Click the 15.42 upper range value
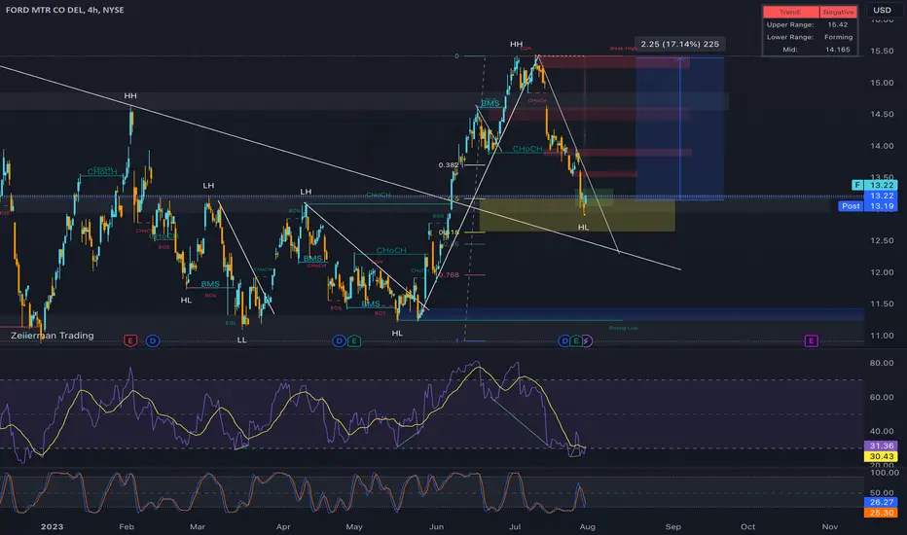The image size is (907, 535). point(838,25)
